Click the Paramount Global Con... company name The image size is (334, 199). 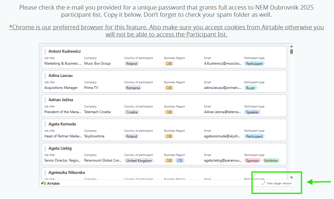coord(103,160)
